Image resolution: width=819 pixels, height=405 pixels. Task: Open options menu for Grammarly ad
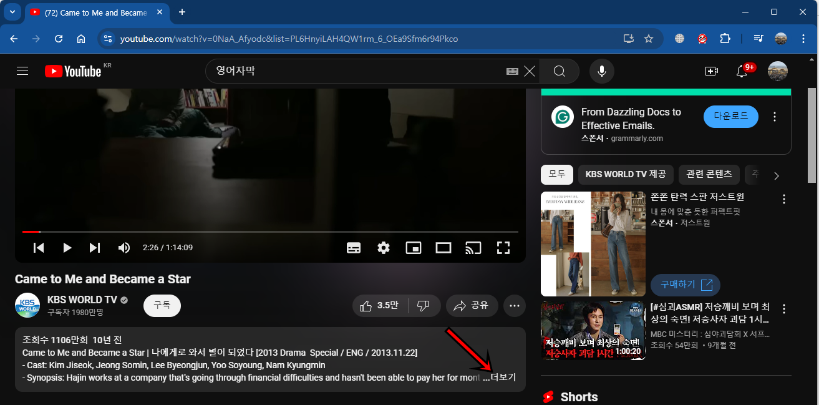[x=775, y=117]
